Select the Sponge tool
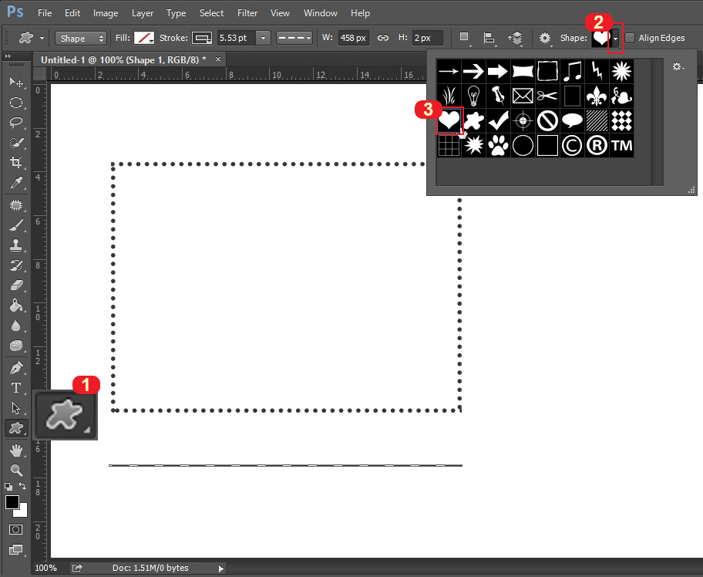Screen dimensions: 703x577 pos(16,346)
